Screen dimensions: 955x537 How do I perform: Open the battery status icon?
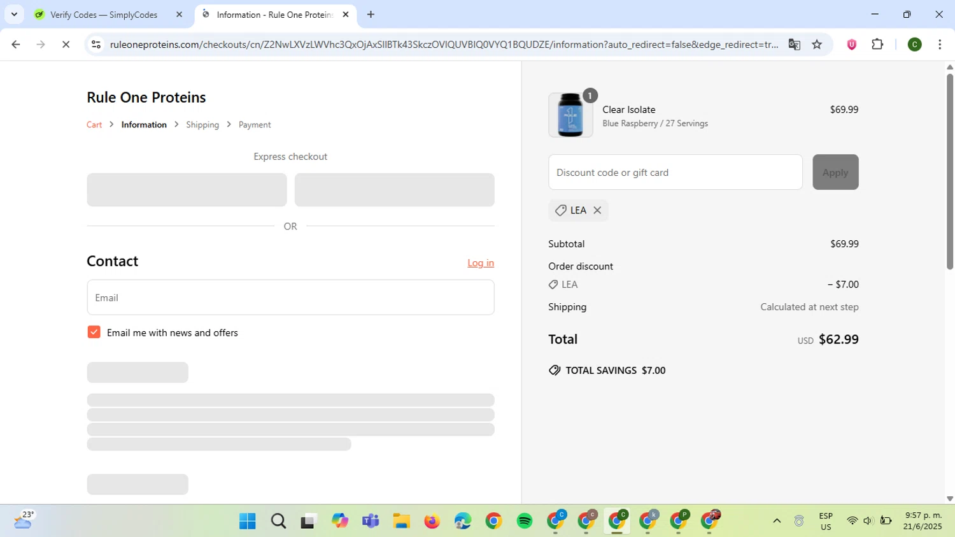click(886, 521)
